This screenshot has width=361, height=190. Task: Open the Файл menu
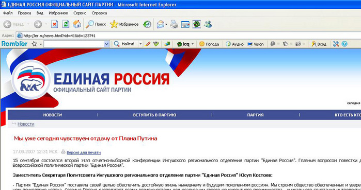[x=8, y=13]
